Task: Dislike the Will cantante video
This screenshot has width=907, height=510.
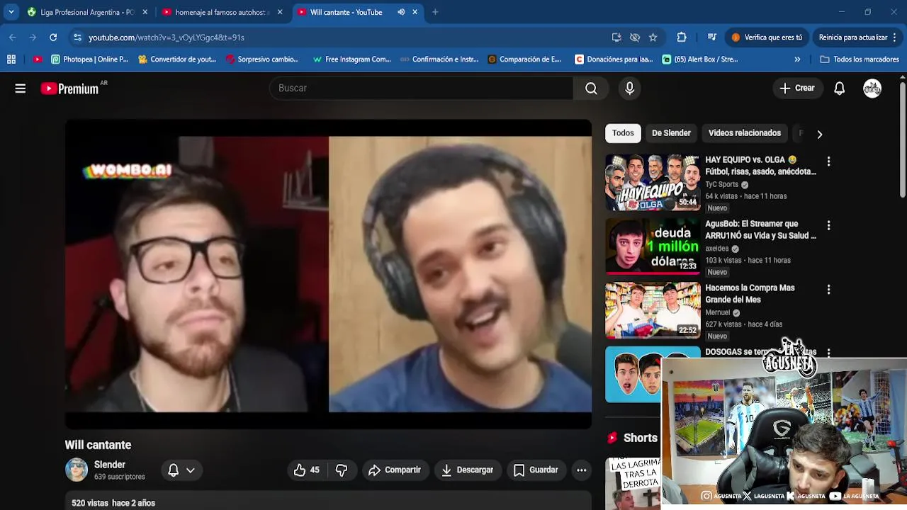Action: 342,470
